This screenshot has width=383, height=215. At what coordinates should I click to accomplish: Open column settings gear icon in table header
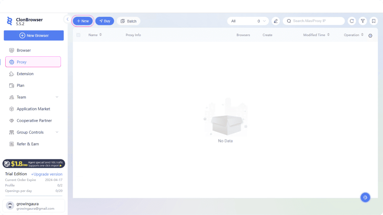pos(370,35)
